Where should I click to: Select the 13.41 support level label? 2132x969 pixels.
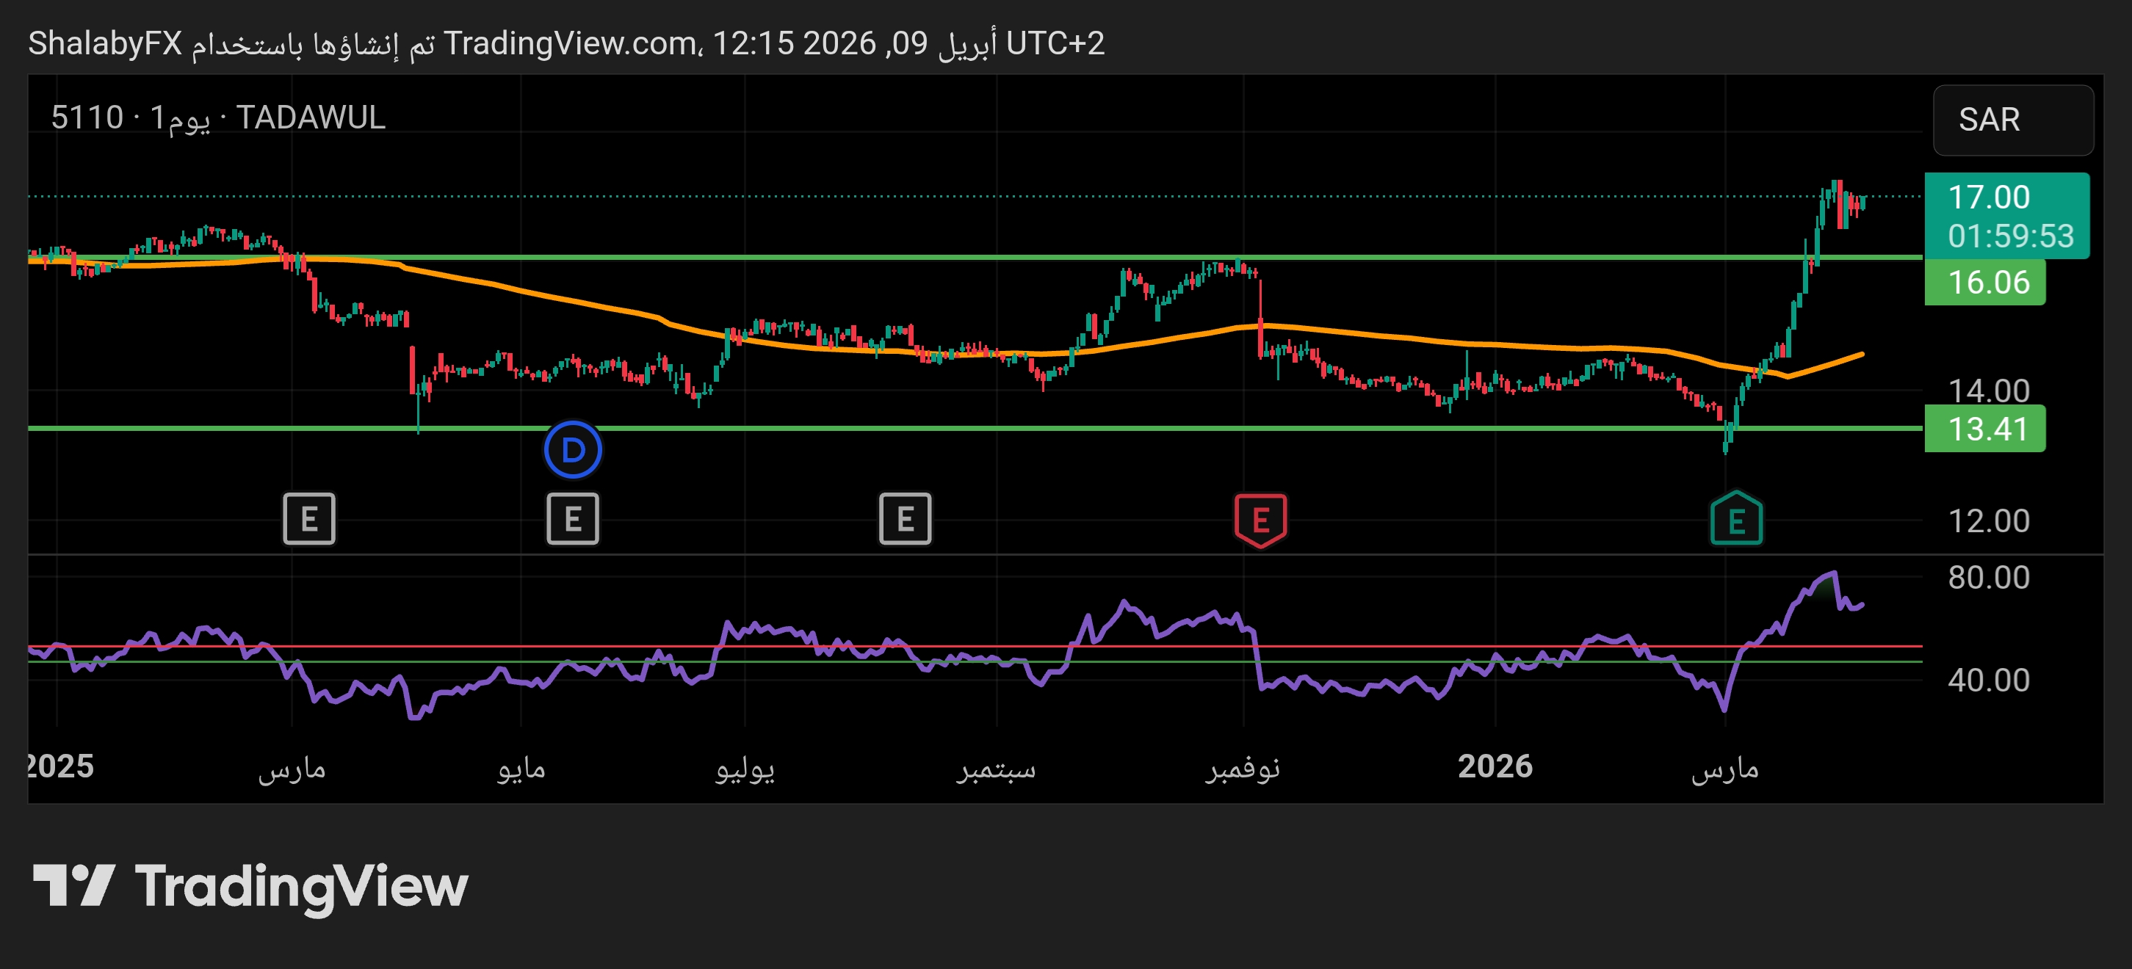point(1986,429)
